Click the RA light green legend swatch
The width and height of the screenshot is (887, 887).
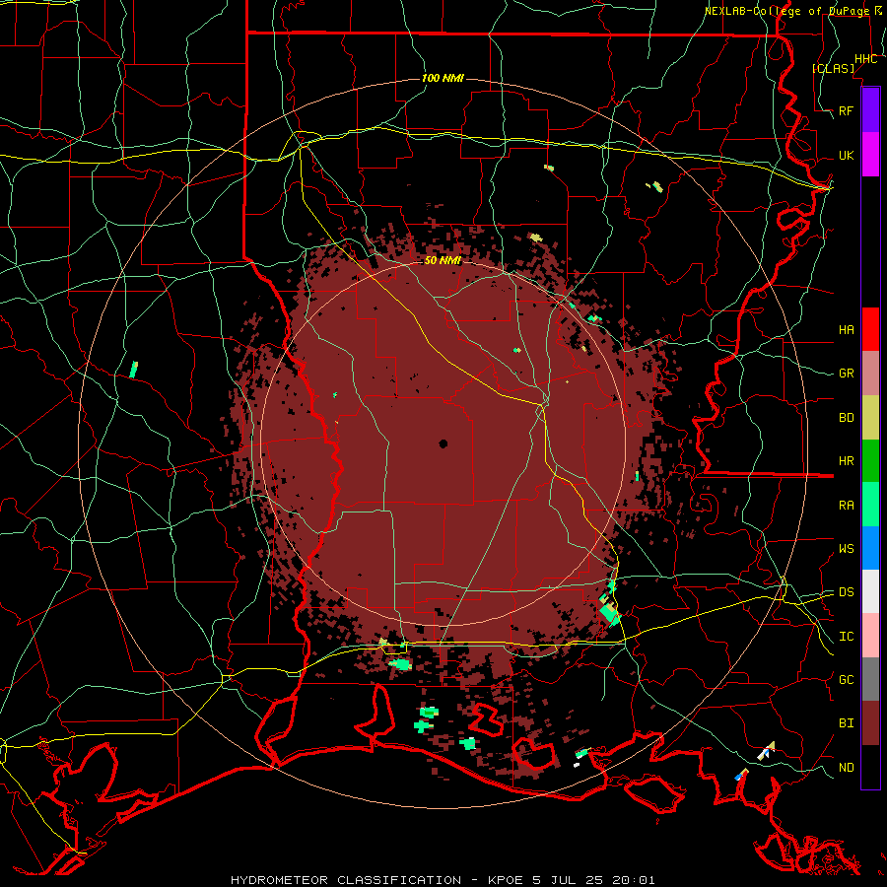[870, 505]
